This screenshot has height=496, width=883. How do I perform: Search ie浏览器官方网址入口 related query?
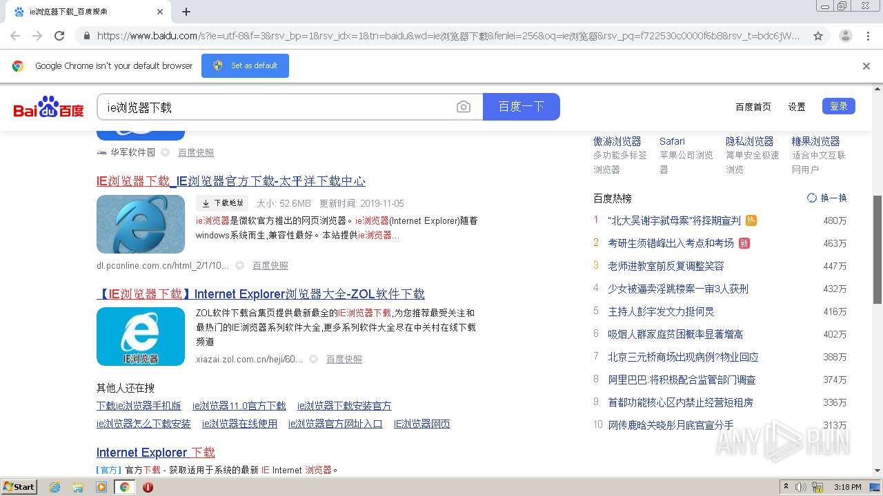pos(335,424)
